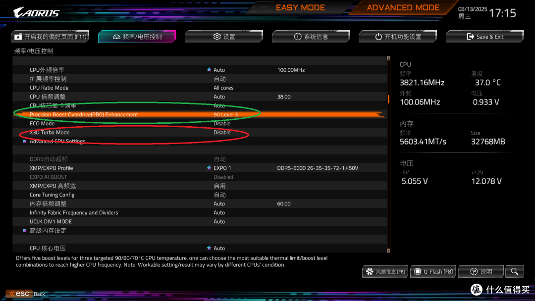Click the 38.00 CPU ratio value
This screenshot has height=301, width=535.
point(284,97)
